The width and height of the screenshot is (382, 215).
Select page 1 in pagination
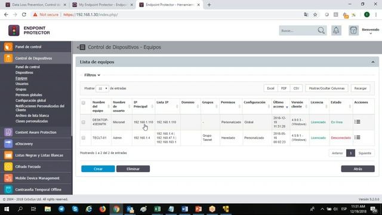click(350, 153)
